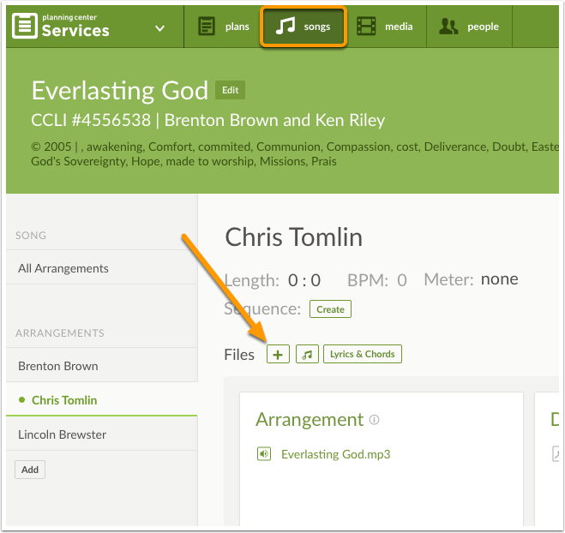This screenshot has height=533, width=565.
Task: Click the Add arrangement button
Action: [x=30, y=470]
